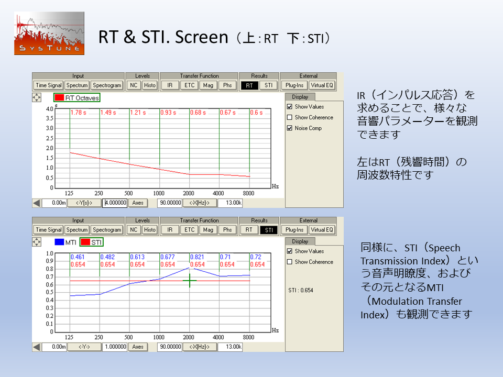503x377 pixels.
Task: Click NC levels button in upper toolbar
Action: (x=134, y=85)
